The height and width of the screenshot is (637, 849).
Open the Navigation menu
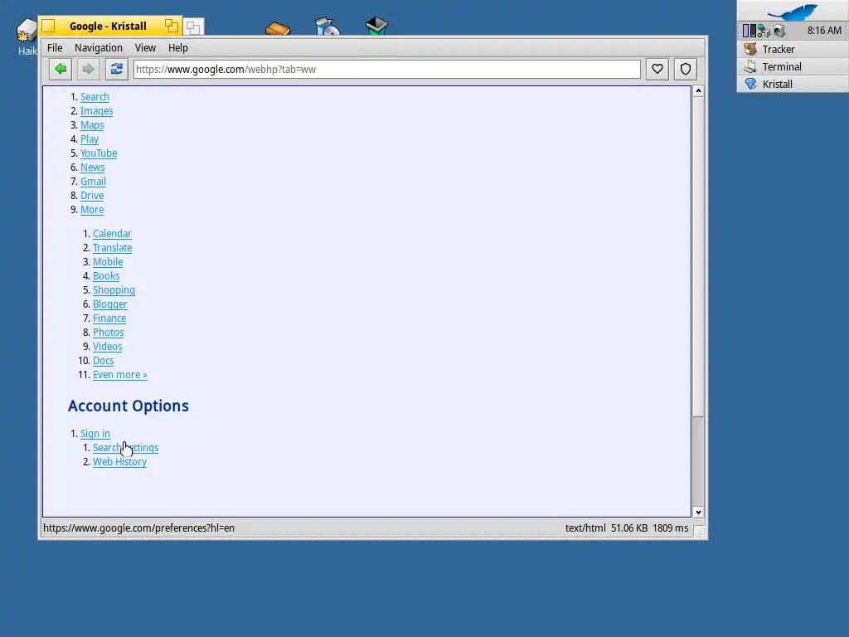99,47
